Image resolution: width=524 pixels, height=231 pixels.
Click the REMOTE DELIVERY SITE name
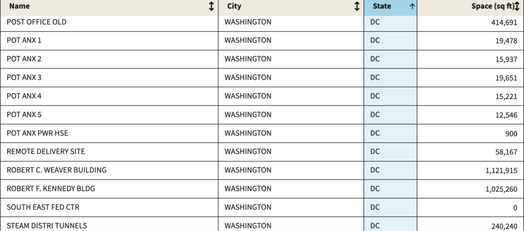46,151
